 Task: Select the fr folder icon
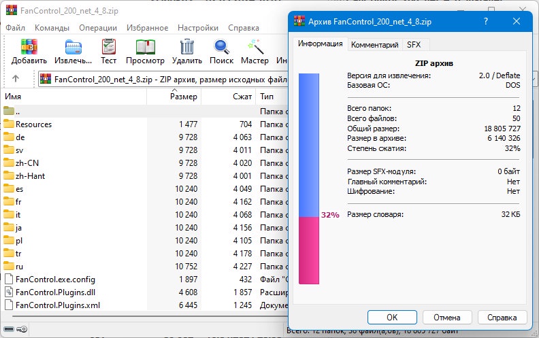coord(9,201)
